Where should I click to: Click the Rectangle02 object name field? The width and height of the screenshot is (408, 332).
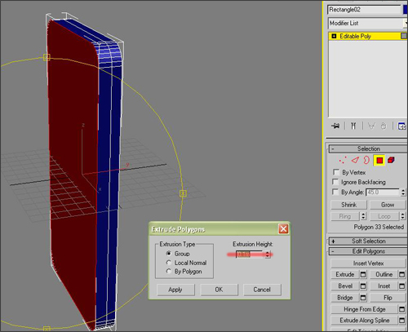[x=364, y=10]
